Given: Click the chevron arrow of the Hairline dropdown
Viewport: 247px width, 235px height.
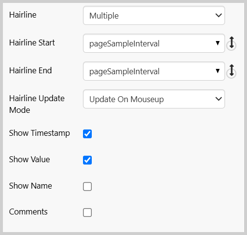Looking at the screenshot, I should (219, 16).
